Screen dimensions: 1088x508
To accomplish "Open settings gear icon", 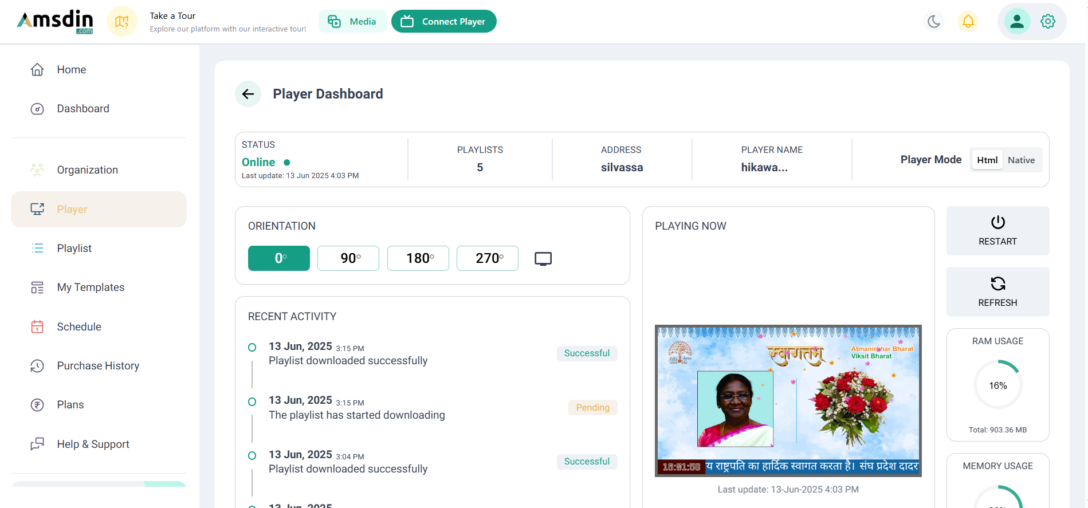I will pyautogui.click(x=1048, y=22).
